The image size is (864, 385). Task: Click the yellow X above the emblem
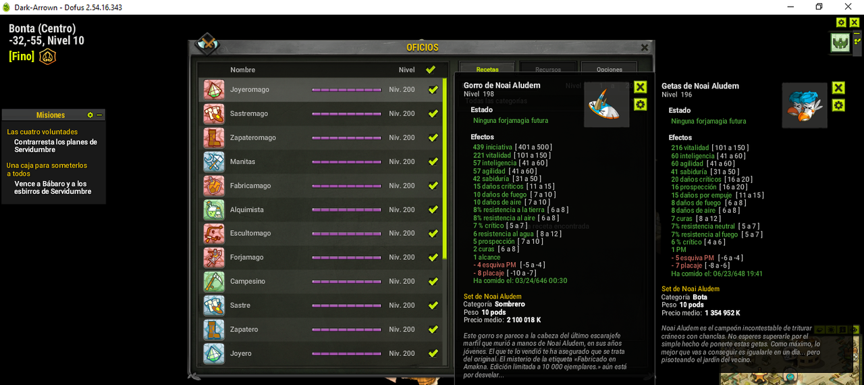point(854,22)
